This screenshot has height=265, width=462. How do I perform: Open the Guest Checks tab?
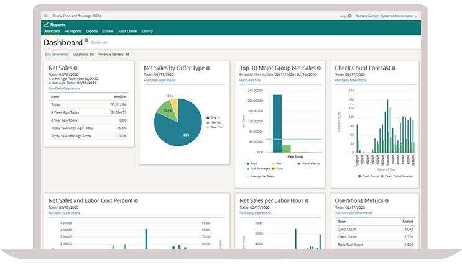click(127, 31)
